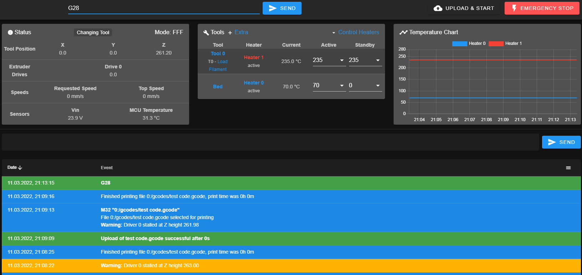Screen dimensions: 582x275
Task: Select the 21:09:16 Finished printing log entry
Action: (x=291, y=196)
